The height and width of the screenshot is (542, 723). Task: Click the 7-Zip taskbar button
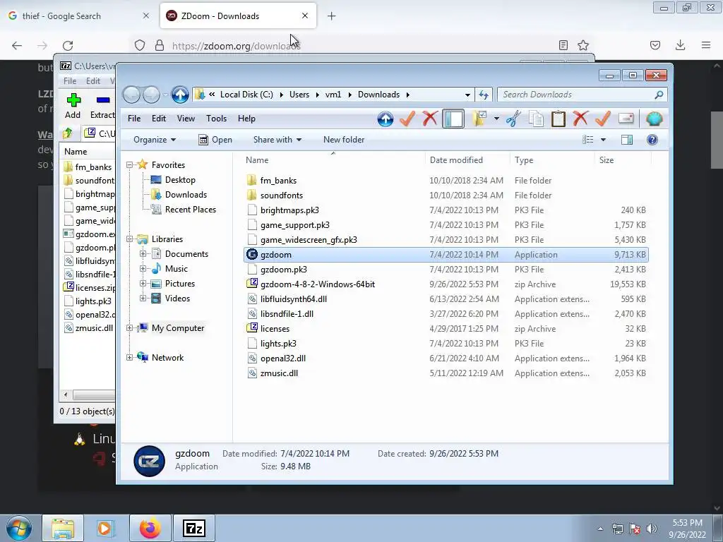(x=193, y=528)
